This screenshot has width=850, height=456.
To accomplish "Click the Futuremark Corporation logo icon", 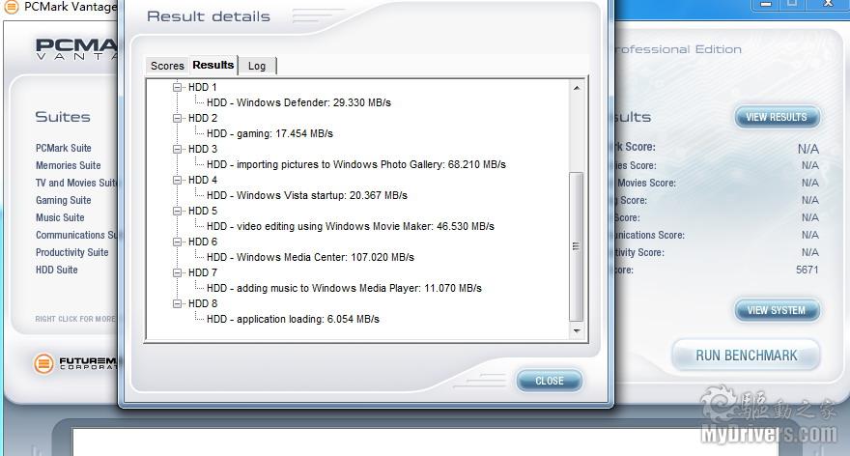I will point(43,363).
